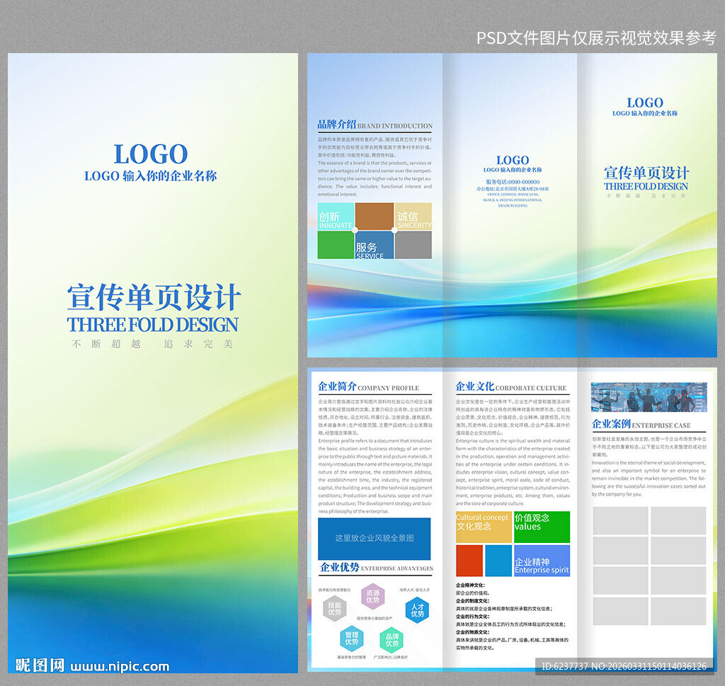The image size is (725, 686).
Task: Click the green 价值观念 values tile
Action: [x=542, y=527]
